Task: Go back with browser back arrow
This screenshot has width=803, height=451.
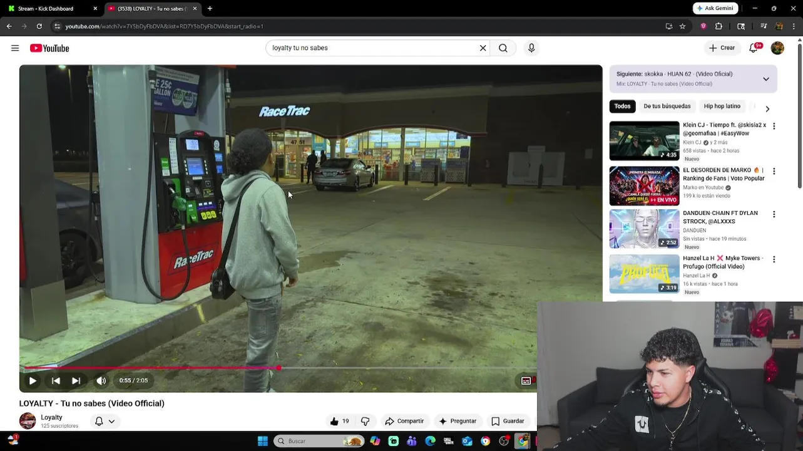Action: point(9,26)
